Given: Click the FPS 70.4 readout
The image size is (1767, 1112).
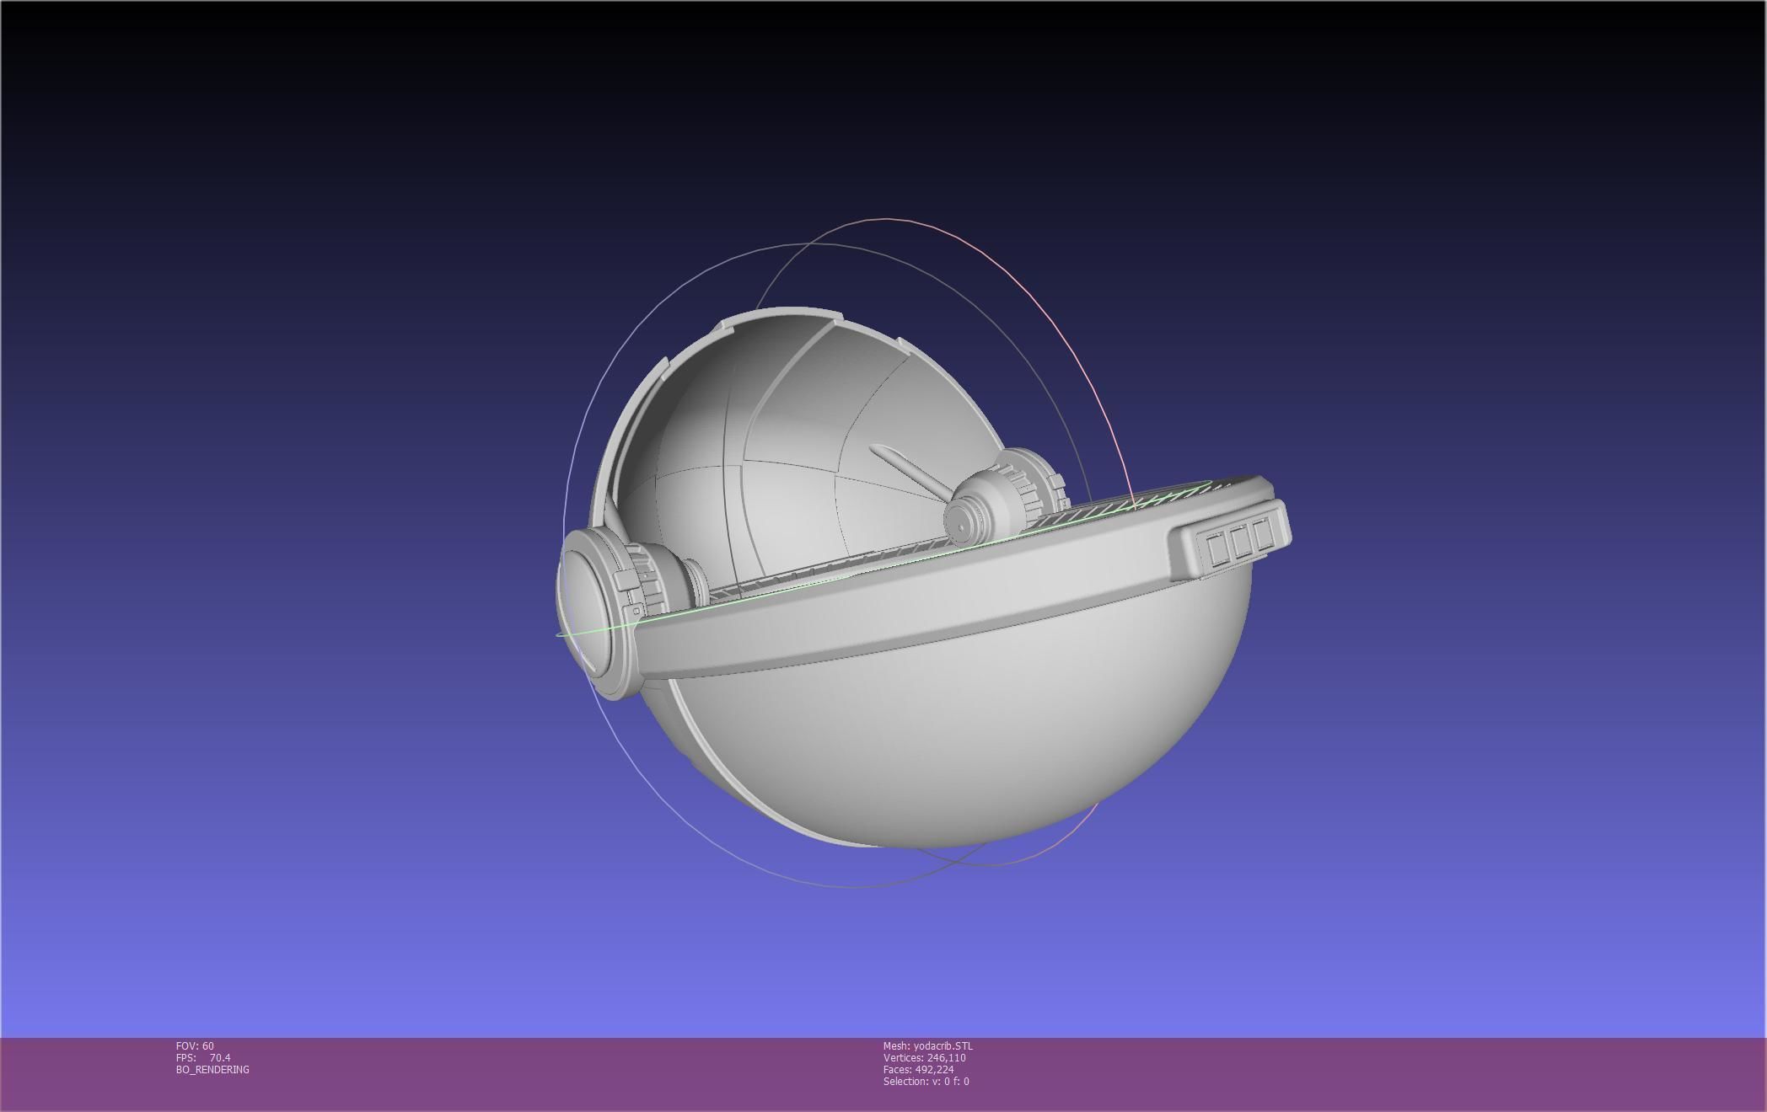Looking at the screenshot, I should coord(203,1057).
